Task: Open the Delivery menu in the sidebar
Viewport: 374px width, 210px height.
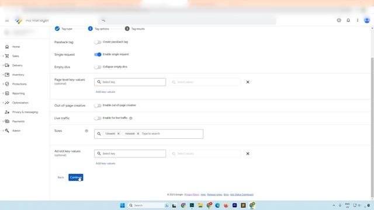Action: click(x=17, y=65)
